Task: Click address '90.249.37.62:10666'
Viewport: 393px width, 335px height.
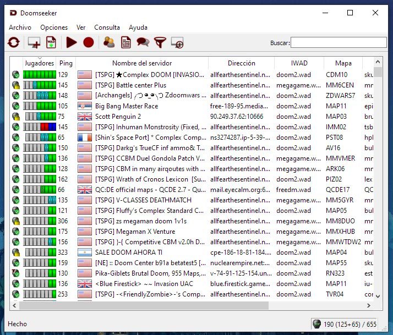Action: click(237, 117)
